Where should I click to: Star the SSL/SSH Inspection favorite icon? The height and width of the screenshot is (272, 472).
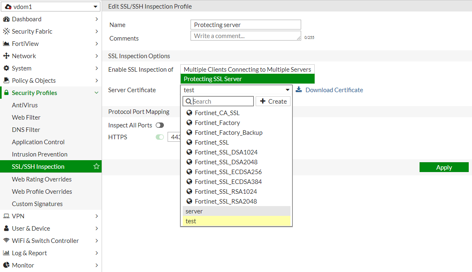[x=96, y=166]
